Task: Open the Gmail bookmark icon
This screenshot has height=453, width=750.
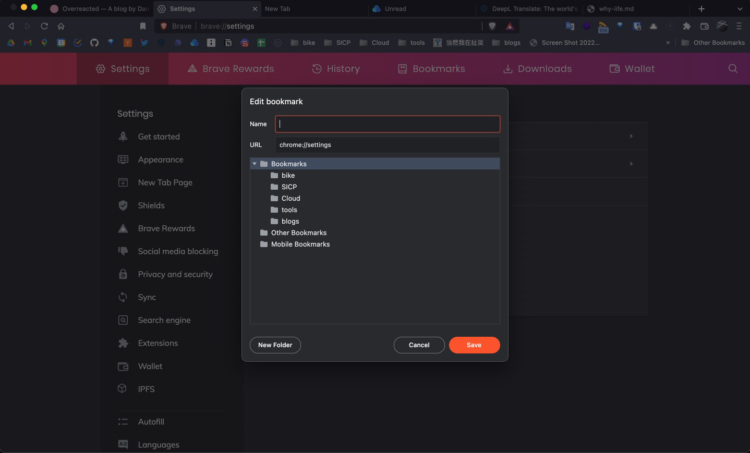Action: click(27, 43)
